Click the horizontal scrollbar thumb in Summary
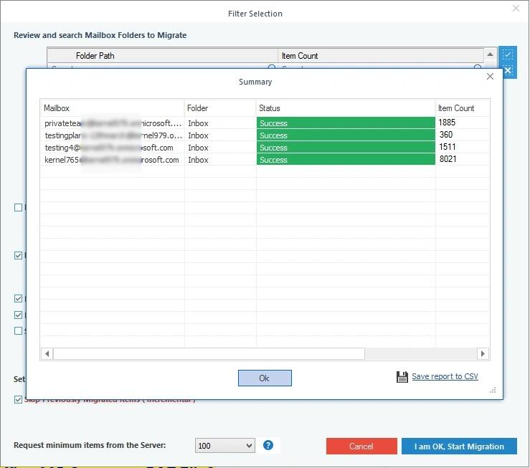Image resolution: width=530 pixels, height=468 pixels. [209, 353]
